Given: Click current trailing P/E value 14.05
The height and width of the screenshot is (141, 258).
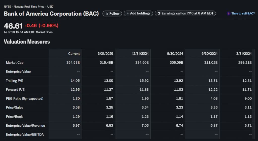Looking at the screenshot, I should [x=75, y=81].
